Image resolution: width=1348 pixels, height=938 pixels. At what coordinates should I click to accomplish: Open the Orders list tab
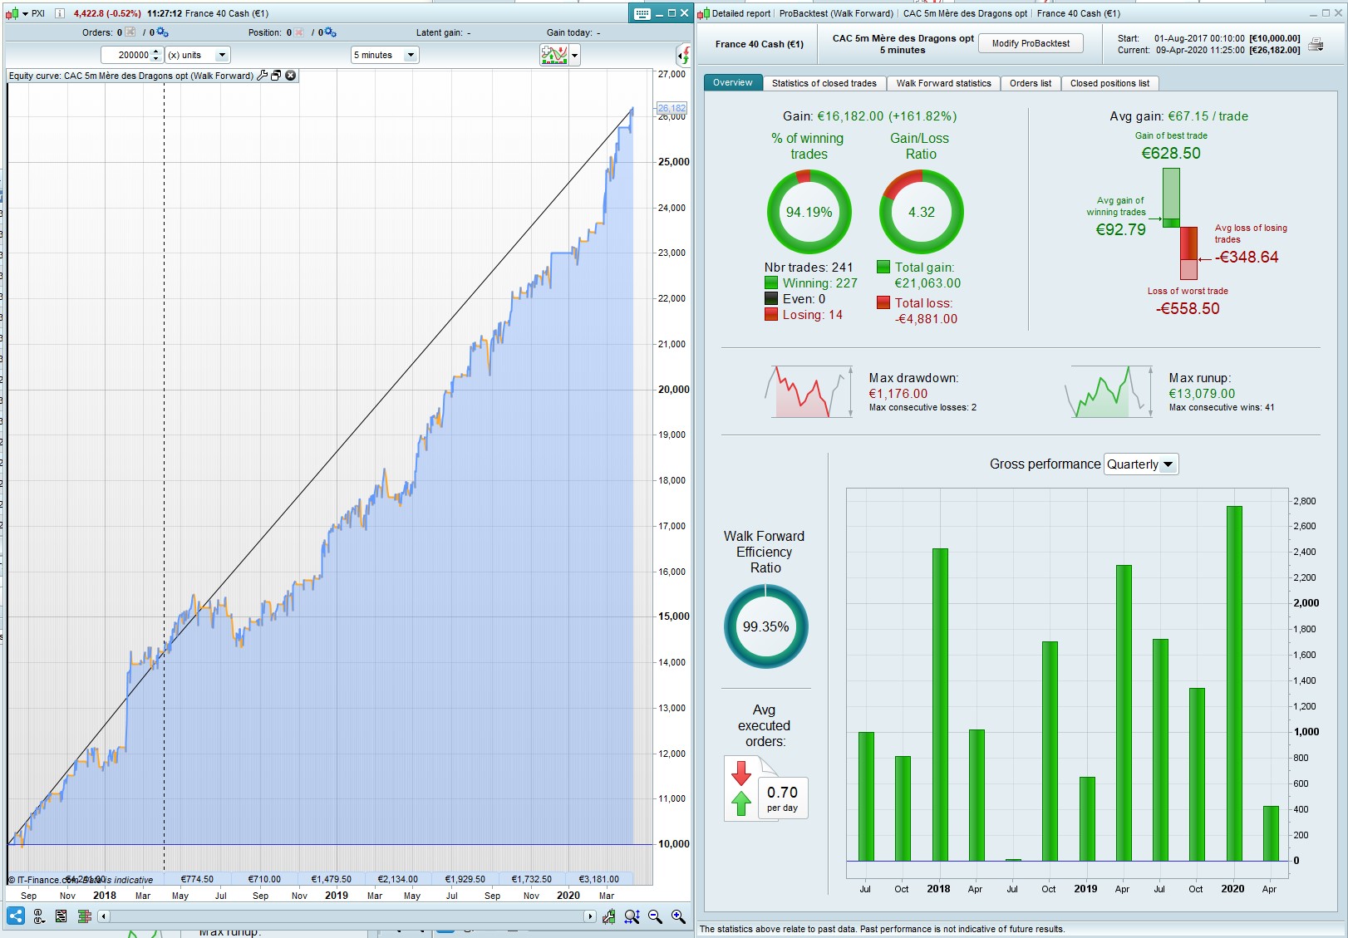click(1031, 83)
